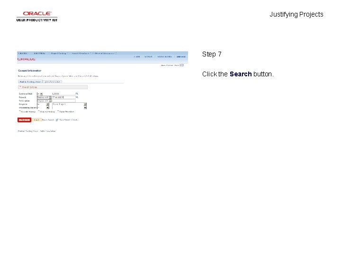Open the Basic Search link
341x256 pixels.
point(48,120)
